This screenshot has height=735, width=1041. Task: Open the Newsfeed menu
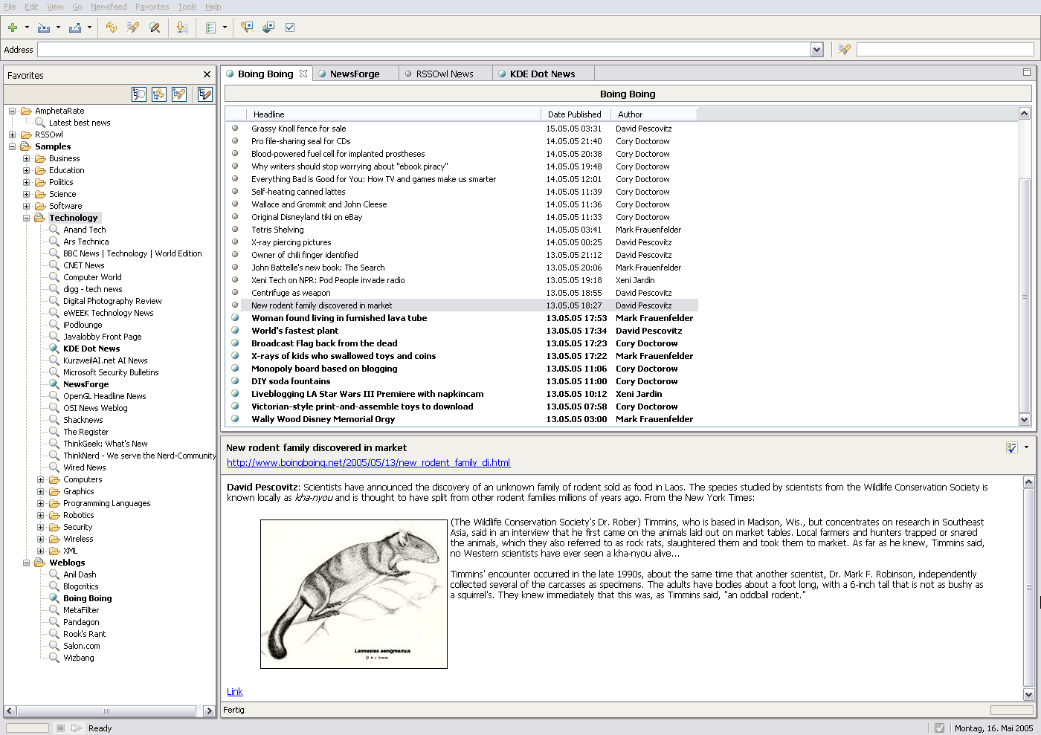pos(109,7)
